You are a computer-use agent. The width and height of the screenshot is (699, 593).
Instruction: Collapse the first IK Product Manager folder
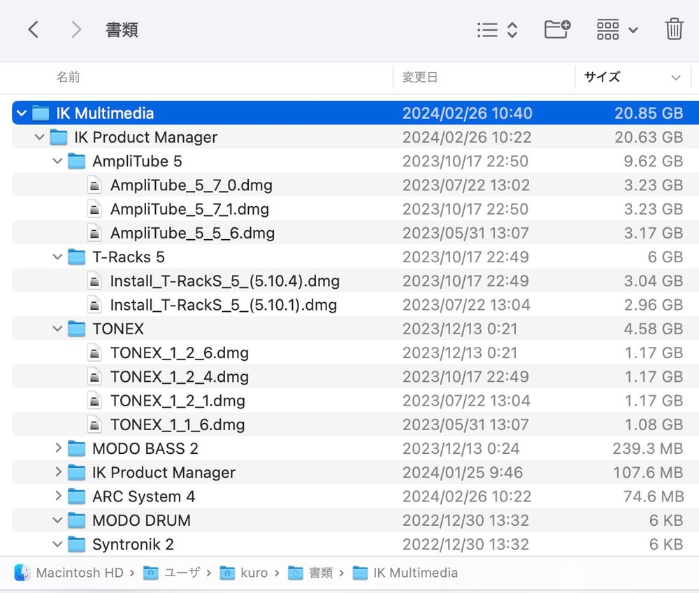(x=39, y=137)
